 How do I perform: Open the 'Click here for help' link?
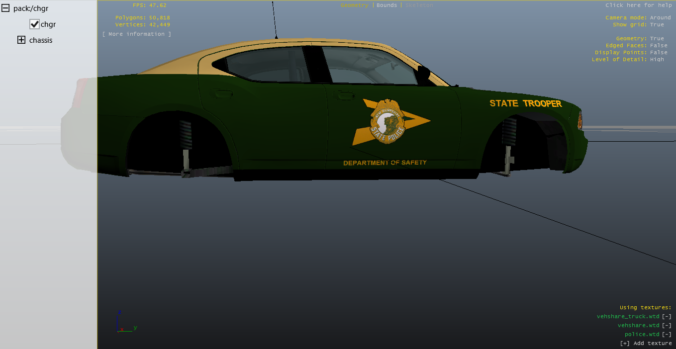(638, 5)
